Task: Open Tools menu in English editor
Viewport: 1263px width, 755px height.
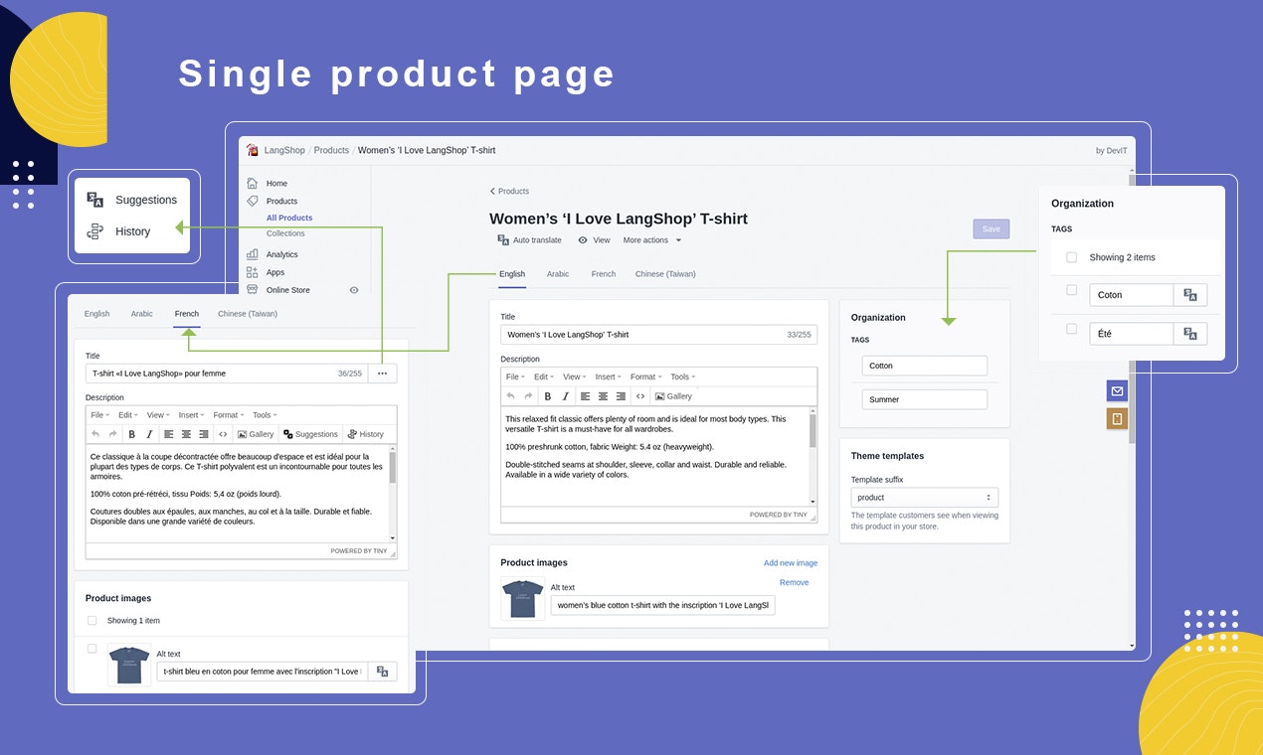Action: [x=682, y=377]
